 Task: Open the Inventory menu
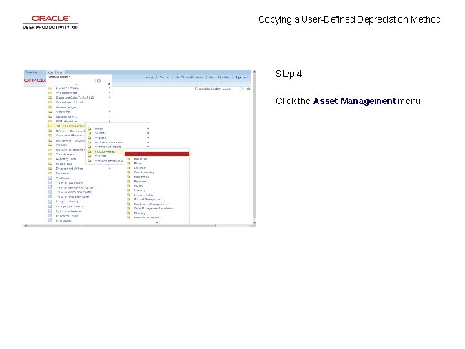point(139,191)
